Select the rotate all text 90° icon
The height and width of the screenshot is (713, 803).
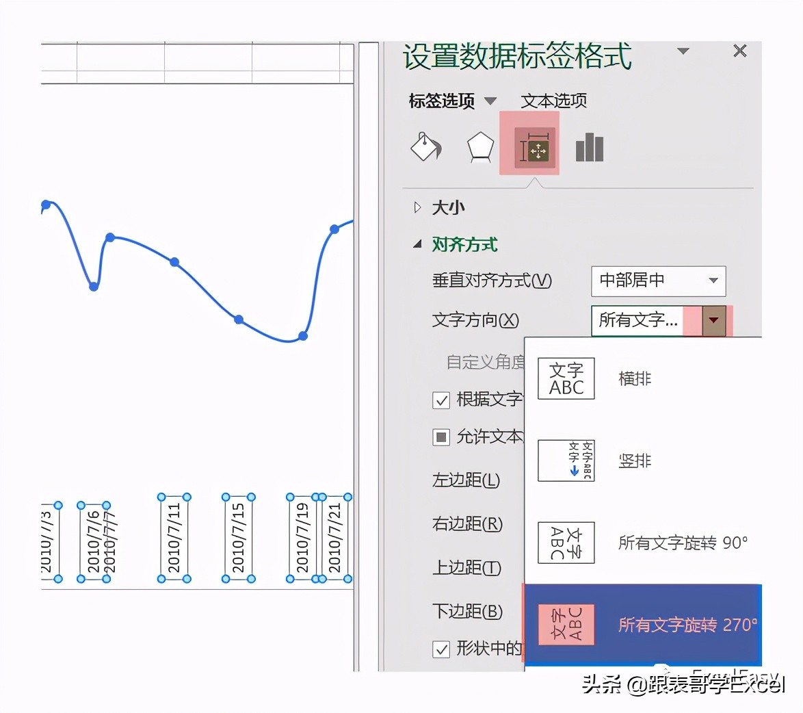pos(566,543)
